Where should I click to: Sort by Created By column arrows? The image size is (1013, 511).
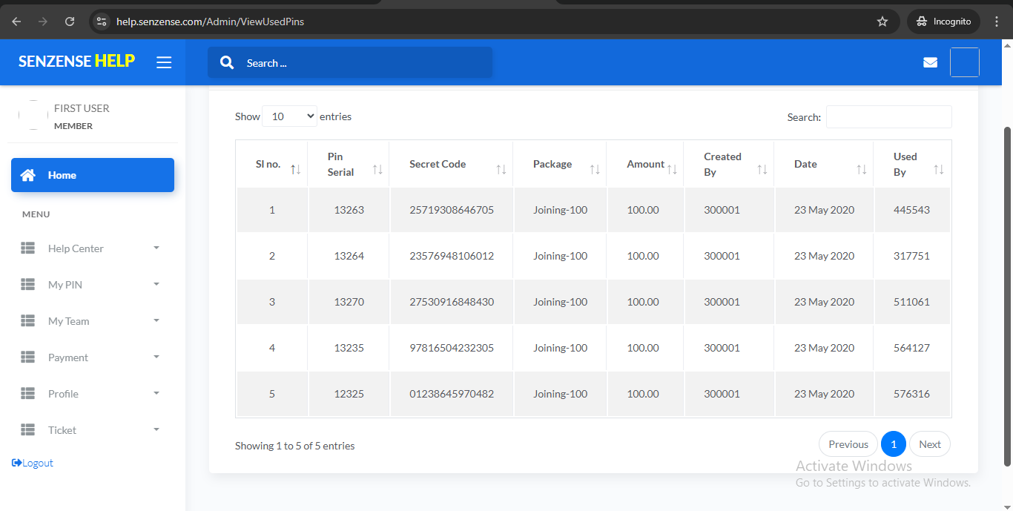tap(762, 169)
